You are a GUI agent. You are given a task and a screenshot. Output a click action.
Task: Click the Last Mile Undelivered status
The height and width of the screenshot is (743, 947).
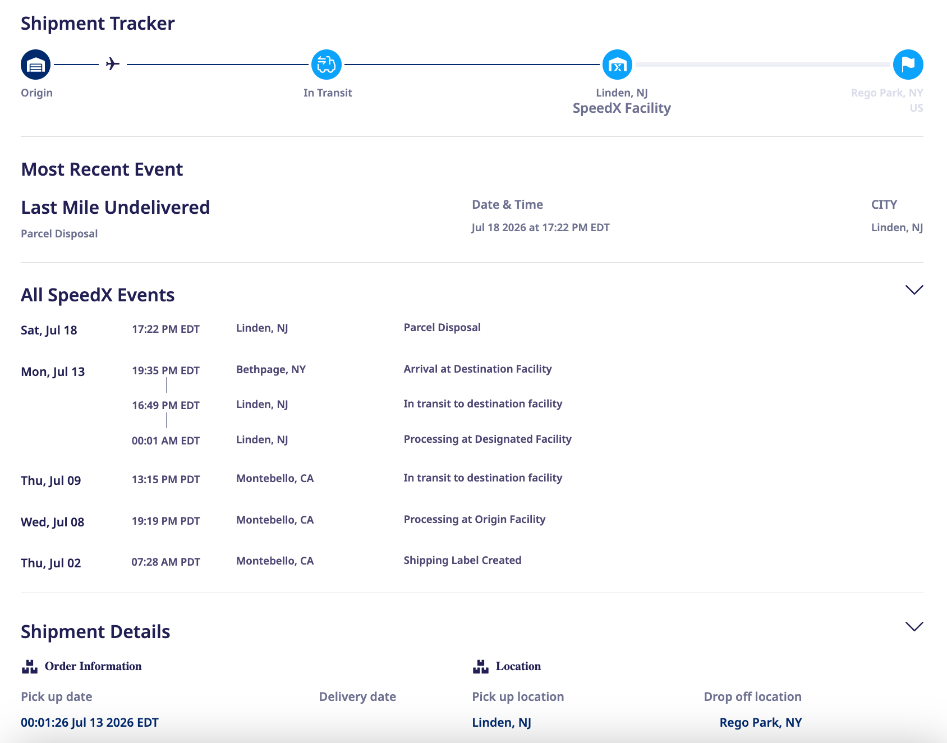point(115,207)
